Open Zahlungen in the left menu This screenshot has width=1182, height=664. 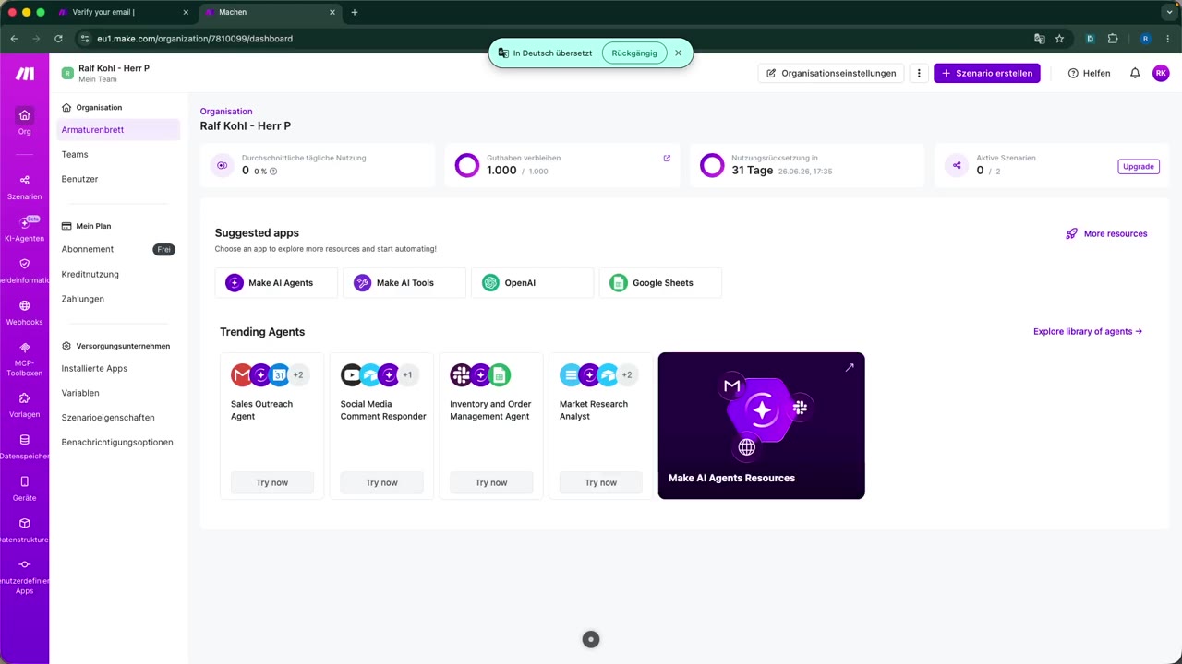(x=83, y=299)
